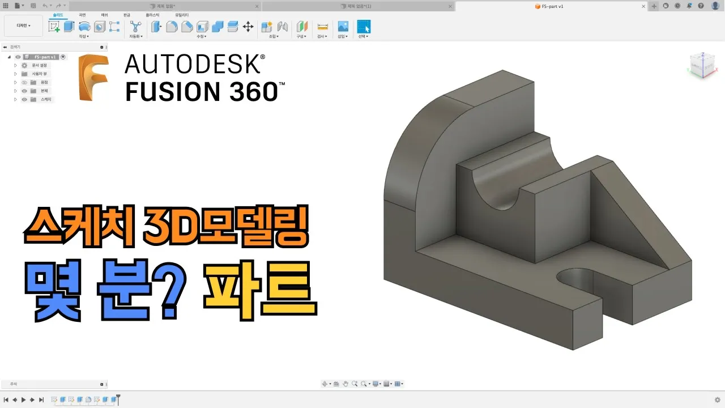Click the Redo arrow

[58, 6]
